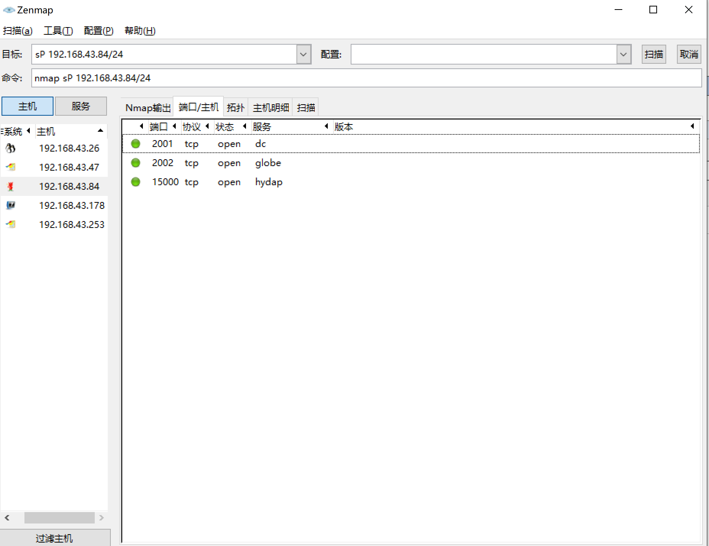The image size is (709, 546).
Task: Click the red OS icon beside 192.168.43.84
Action: click(11, 186)
